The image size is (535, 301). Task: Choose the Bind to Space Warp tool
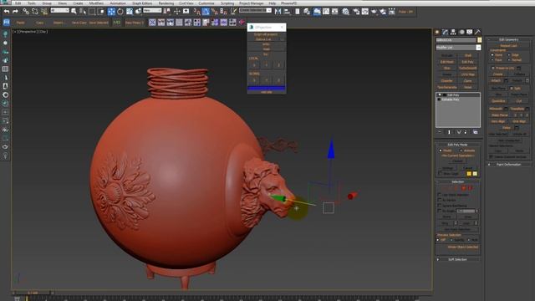pos(44,12)
